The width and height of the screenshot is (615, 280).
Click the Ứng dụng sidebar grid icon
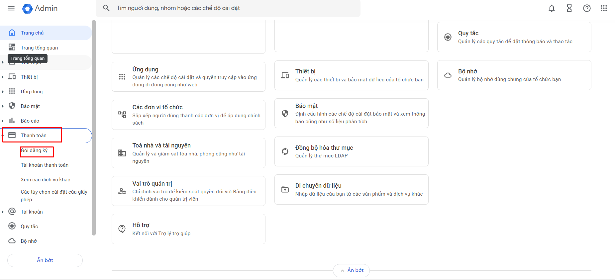pos(12,91)
